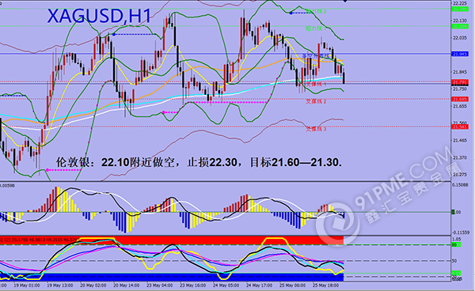Click the magenta dot marker at chart bottom left
Screen dimensions: 475x291
pos(47,170)
